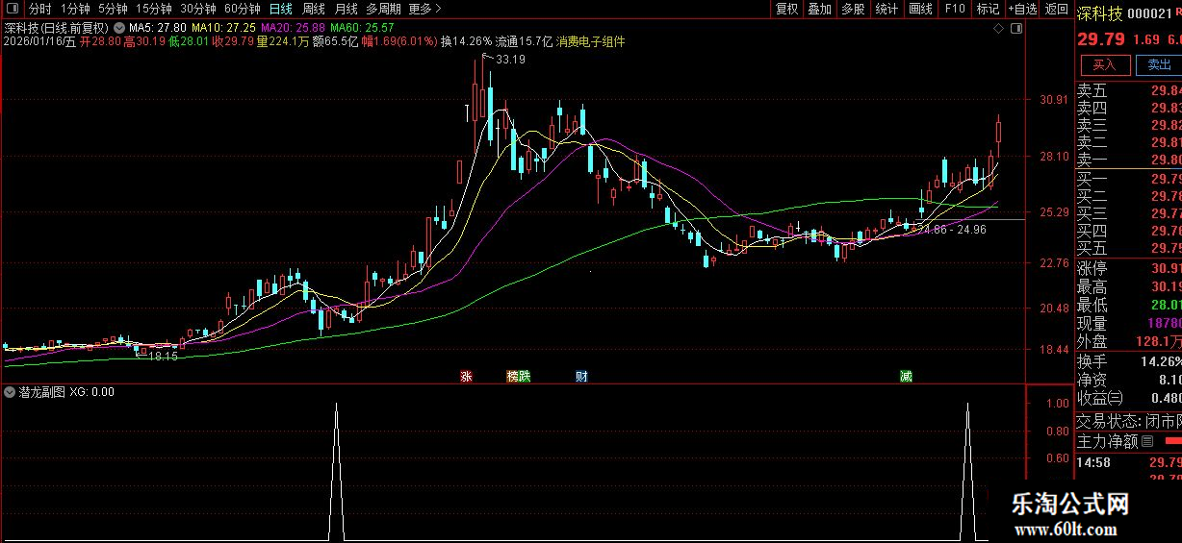Add stock via +自选 button
The image size is (1182, 543).
[1022, 9]
